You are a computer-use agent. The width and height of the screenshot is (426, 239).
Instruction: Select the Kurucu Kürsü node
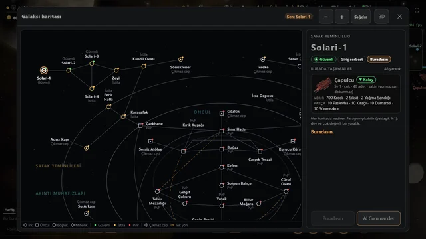pos(293,141)
